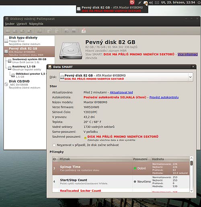Screen dimensions: 201x207
Task: Select 'Pevný disk 82 GB' in the device list
Action: click(x=29, y=51)
